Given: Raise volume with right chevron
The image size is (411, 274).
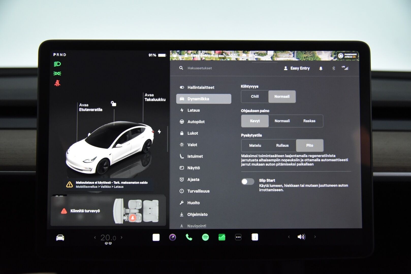Looking at the screenshot, I should [315, 237].
